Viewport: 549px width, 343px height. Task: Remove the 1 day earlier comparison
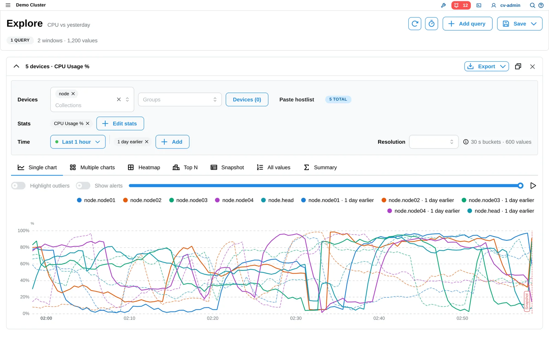point(147,142)
